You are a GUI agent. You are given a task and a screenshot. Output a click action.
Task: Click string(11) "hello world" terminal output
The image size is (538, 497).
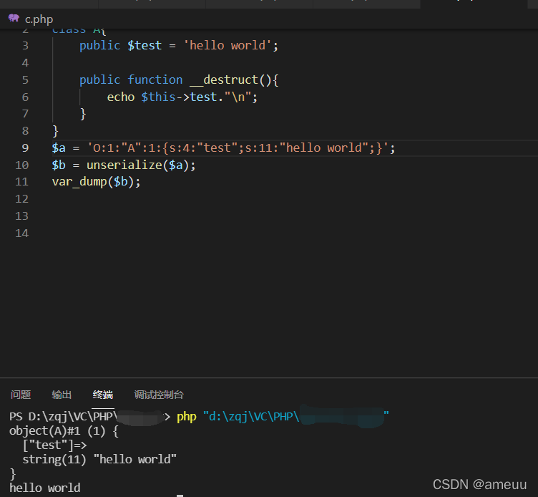point(99,460)
